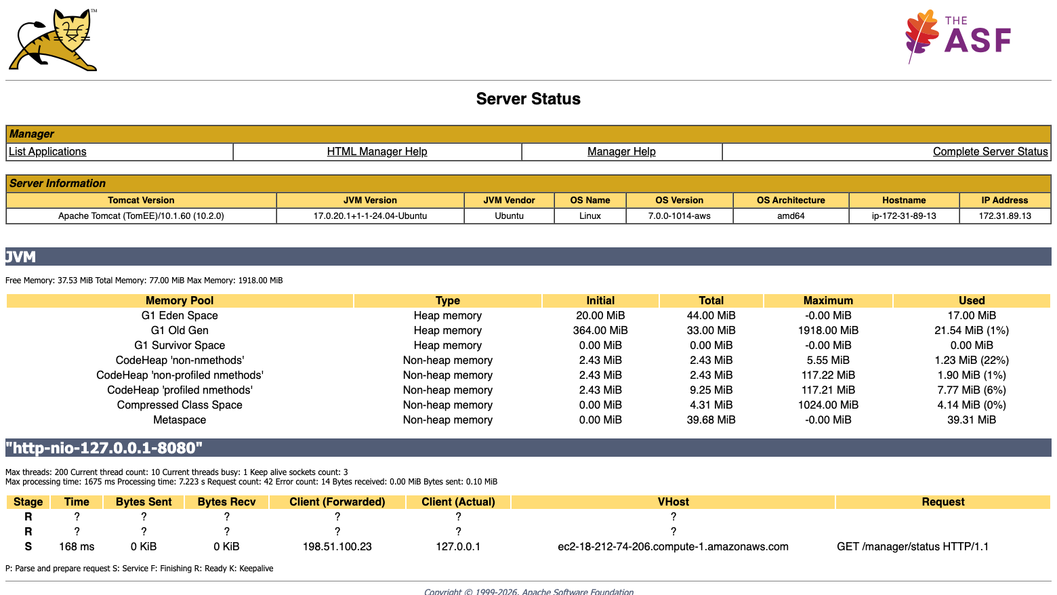Click the JVM section heading
Viewport: 1057px width, 595px height.
528,257
